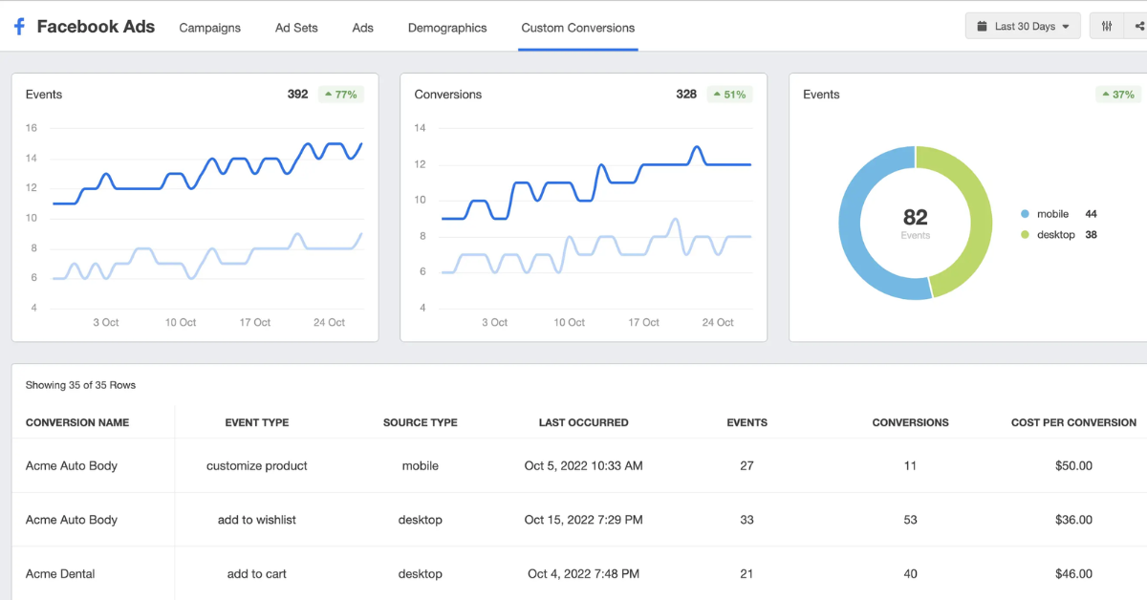The height and width of the screenshot is (600, 1147).
Task: Click the 51% increase badge on Conversions
Action: (x=729, y=95)
